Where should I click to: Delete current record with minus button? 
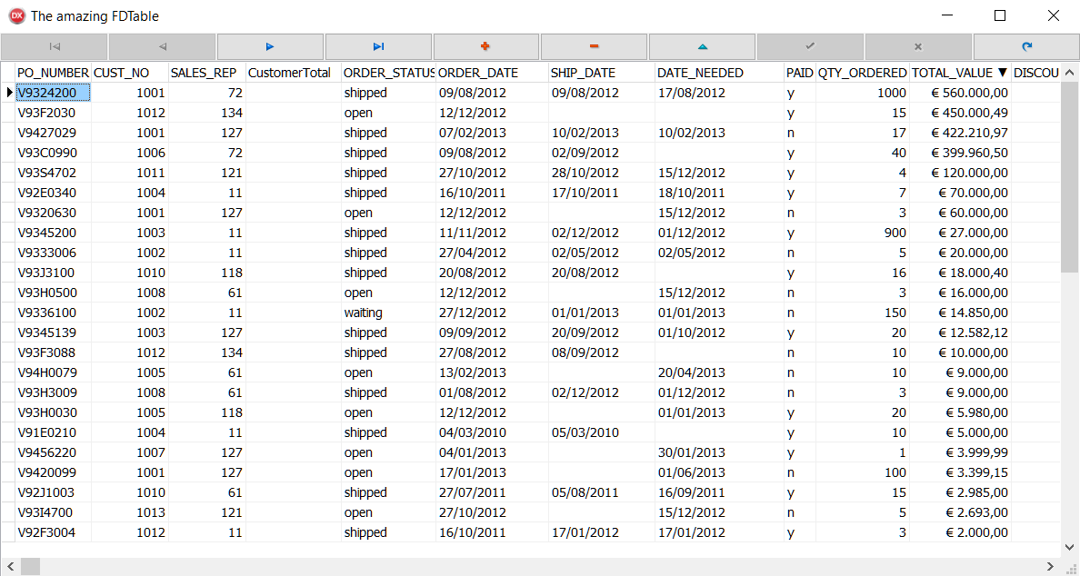tap(594, 46)
